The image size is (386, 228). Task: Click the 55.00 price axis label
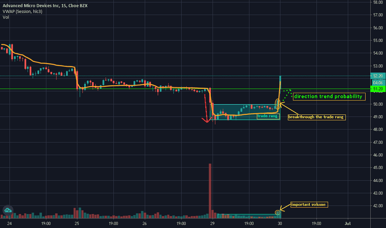pos(378,41)
